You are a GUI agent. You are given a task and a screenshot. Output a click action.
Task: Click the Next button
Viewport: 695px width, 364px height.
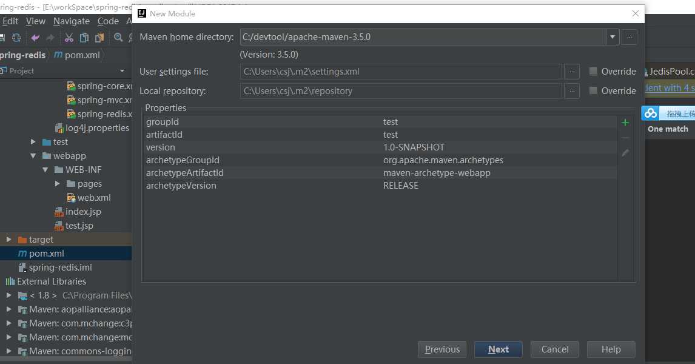tap(498, 349)
